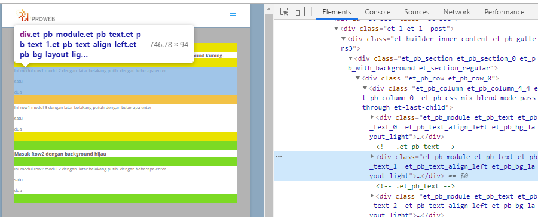This screenshot has height=217, width=538.
Task: Expand the et_pb_text_0 module div
Action: tap(372, 117)
